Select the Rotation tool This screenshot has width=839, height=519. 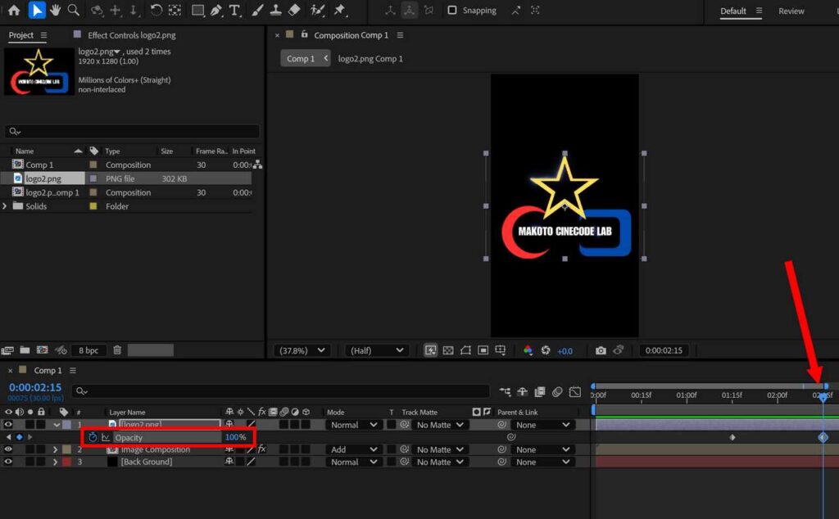pos(156,10)
